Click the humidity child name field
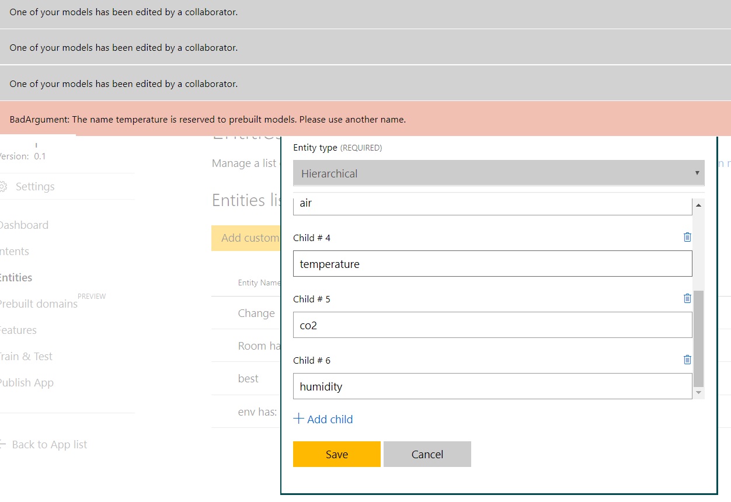The height and width of the screenshot is (502, 731). pos(492,386)
